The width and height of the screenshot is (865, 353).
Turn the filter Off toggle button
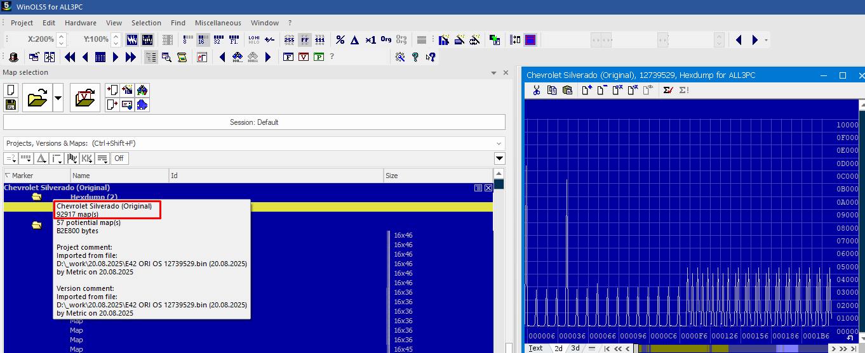[119, 158]
